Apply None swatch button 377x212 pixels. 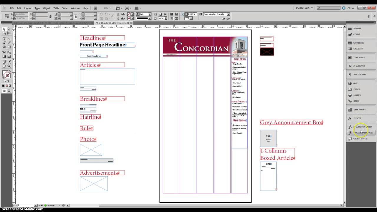coord(6,86)
